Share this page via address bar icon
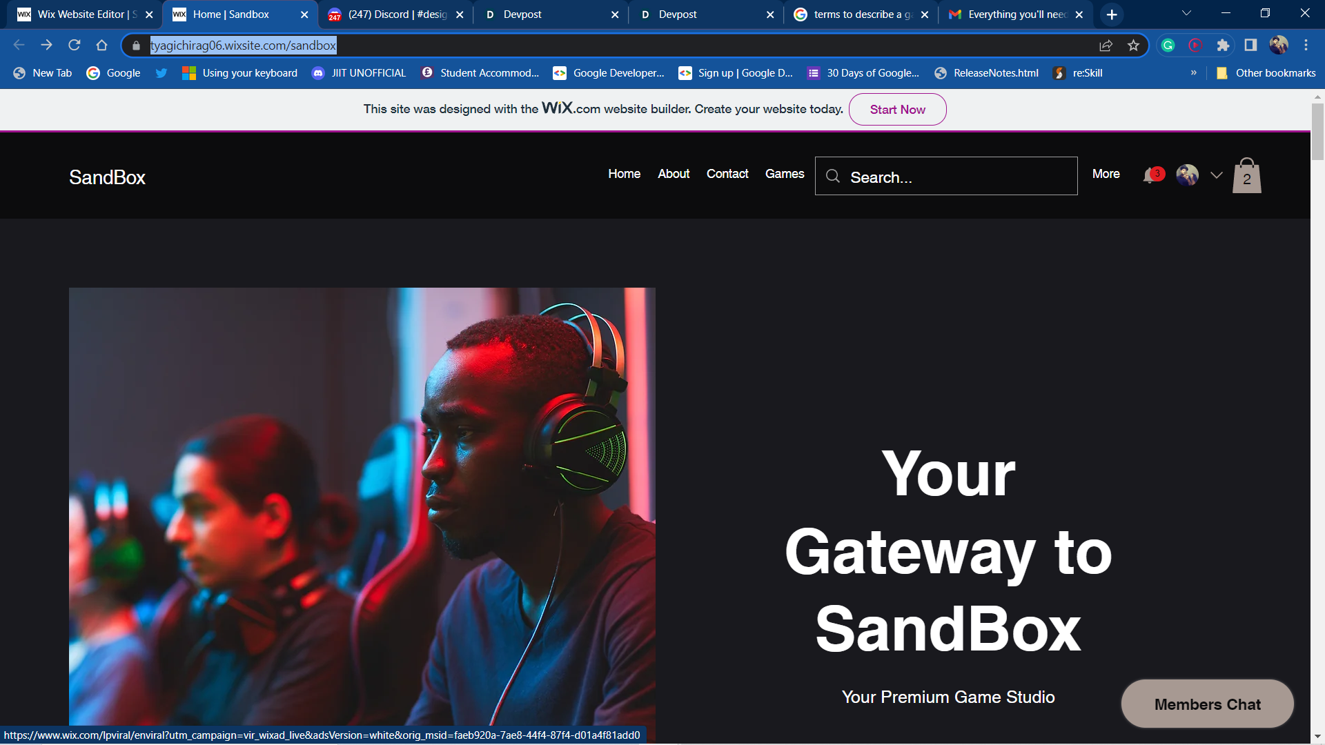Screen dimensions: 1325x745 tap(1106, 46)
